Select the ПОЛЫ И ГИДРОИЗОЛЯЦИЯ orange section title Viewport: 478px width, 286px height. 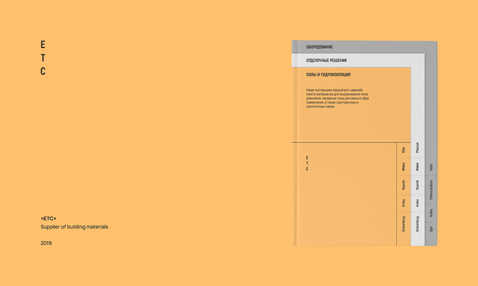pyautogui.click(x=328, y=75)
